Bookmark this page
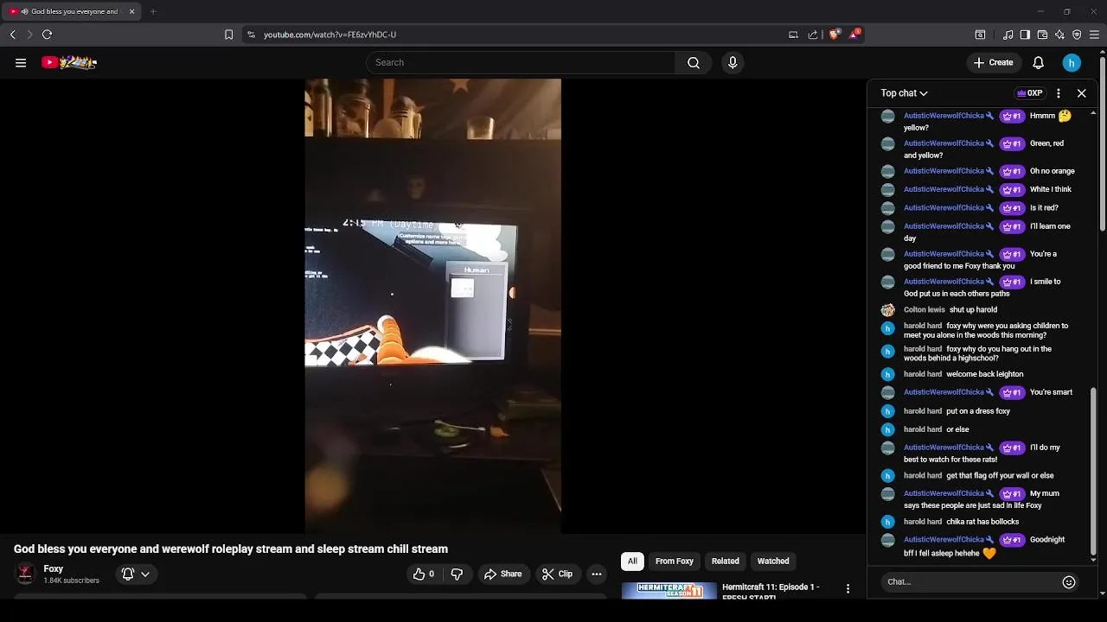Image resolution: width=1107 pixels, height=622 pixels. click(228, 35)
